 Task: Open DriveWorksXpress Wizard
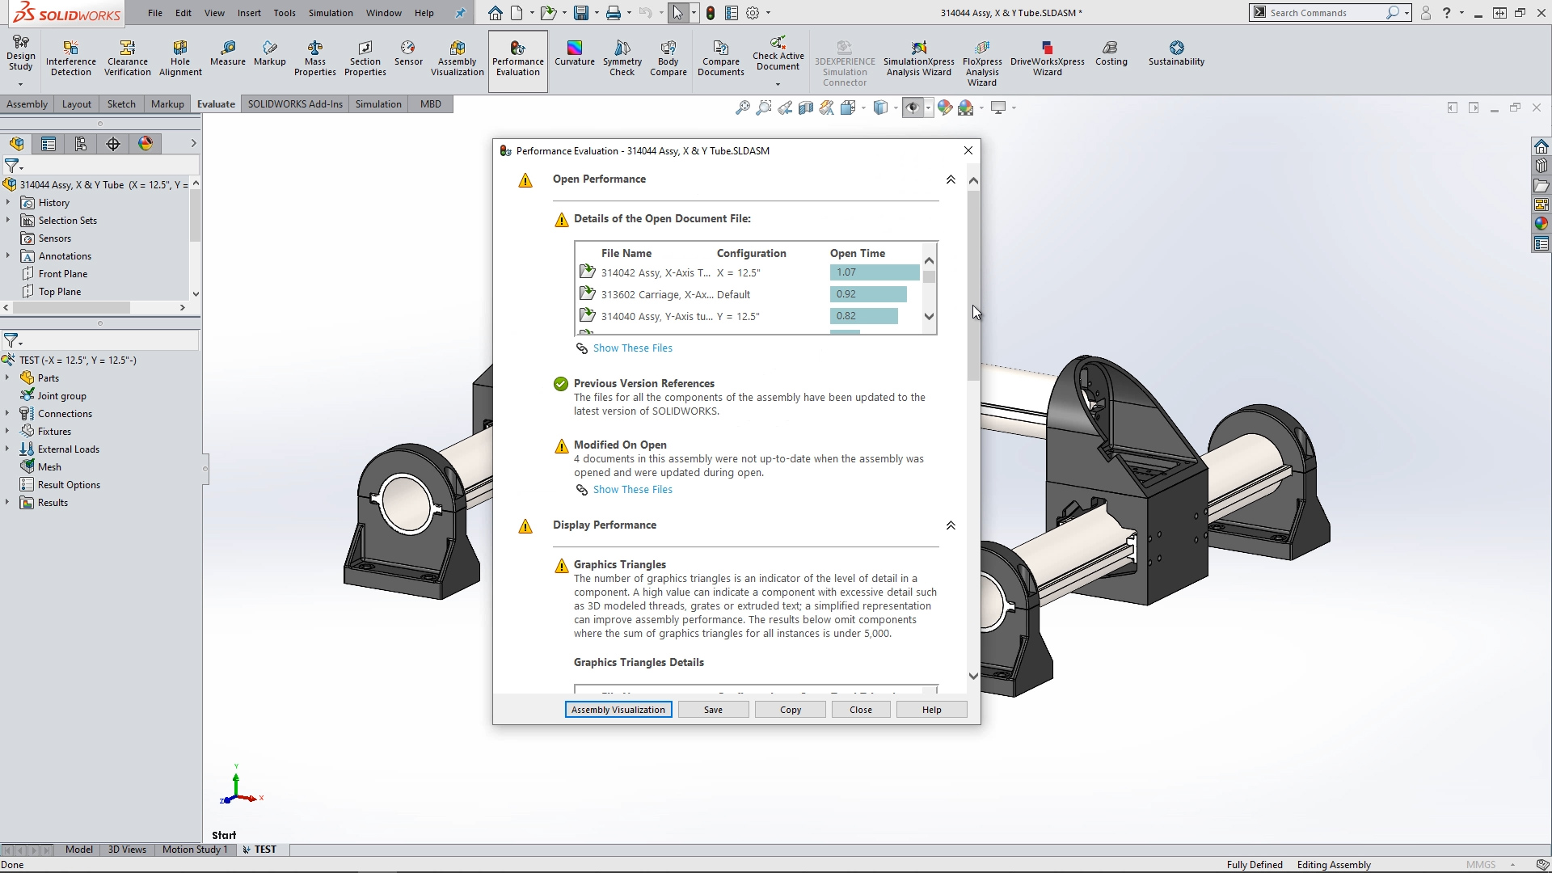(1048, 58)
